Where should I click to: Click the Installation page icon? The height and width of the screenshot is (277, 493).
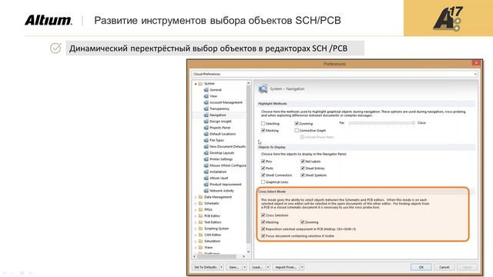[x=206, y=172]
